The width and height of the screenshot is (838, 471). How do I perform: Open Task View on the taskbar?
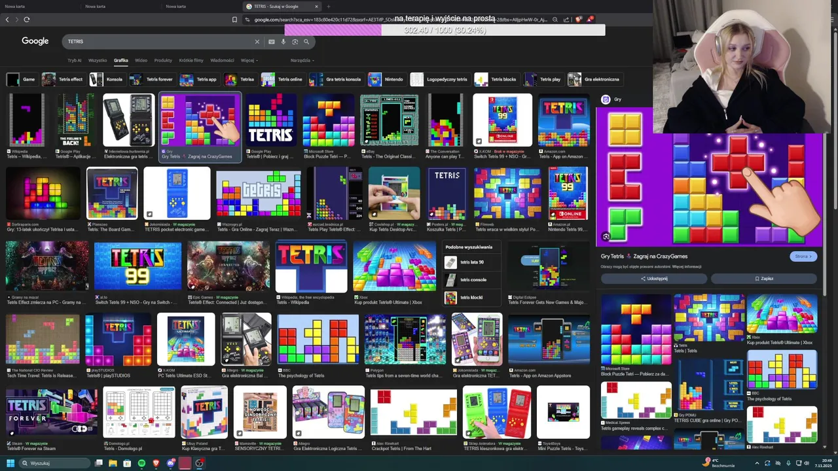(98, 463)
